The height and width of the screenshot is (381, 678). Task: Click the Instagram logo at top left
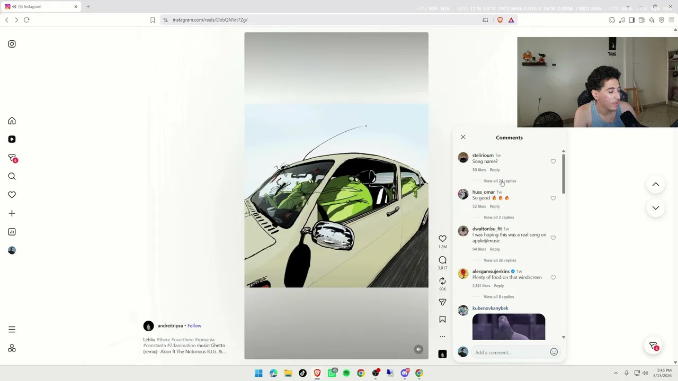(12, 44)
